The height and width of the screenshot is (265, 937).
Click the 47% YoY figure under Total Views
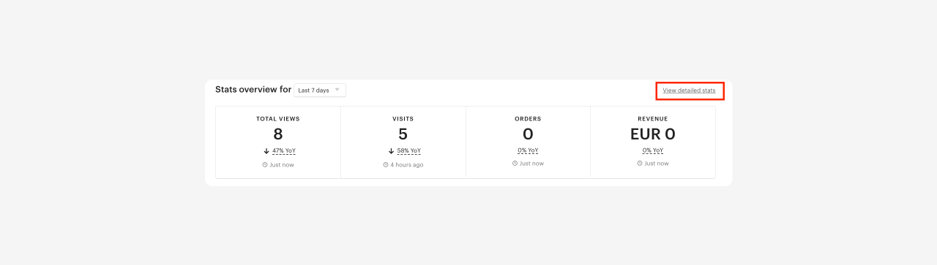pos(284,151)
